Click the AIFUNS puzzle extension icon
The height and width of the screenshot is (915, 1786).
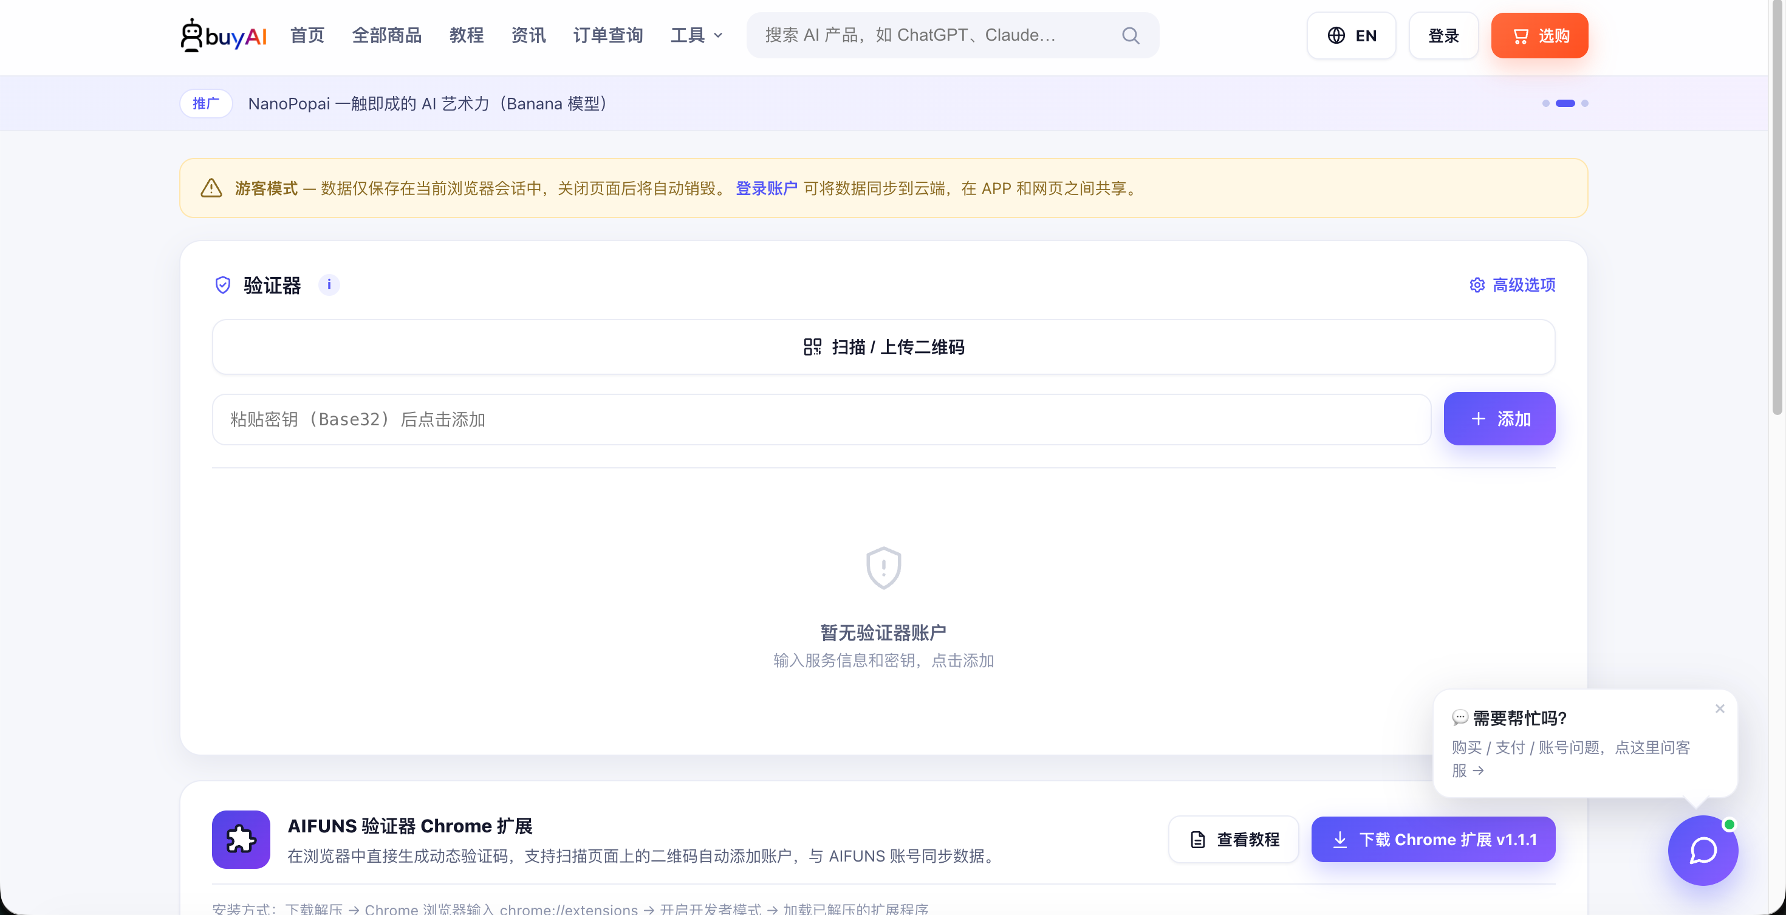241,838
